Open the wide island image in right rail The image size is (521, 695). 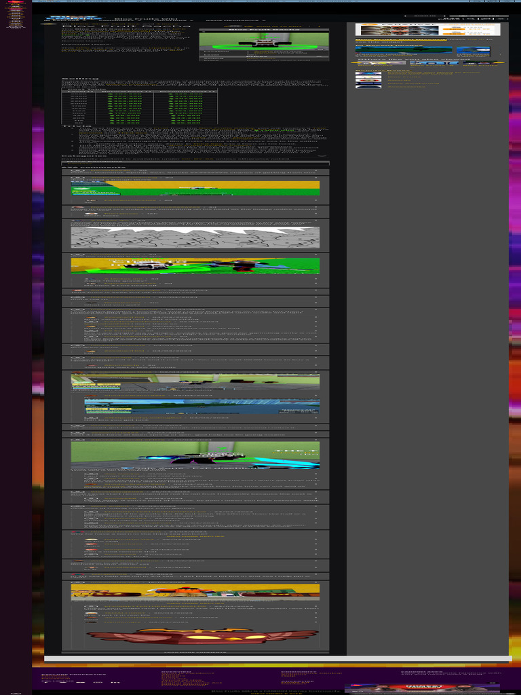(x=404, y=50)
